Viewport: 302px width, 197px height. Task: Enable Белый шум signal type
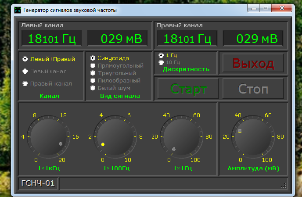pos(93,88)
